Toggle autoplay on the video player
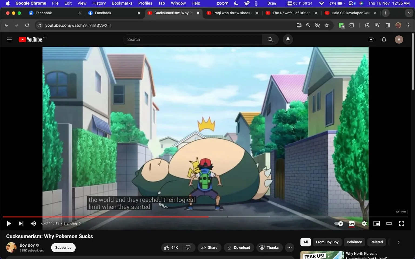Screen dimensions: 415x259 (338, 223)
